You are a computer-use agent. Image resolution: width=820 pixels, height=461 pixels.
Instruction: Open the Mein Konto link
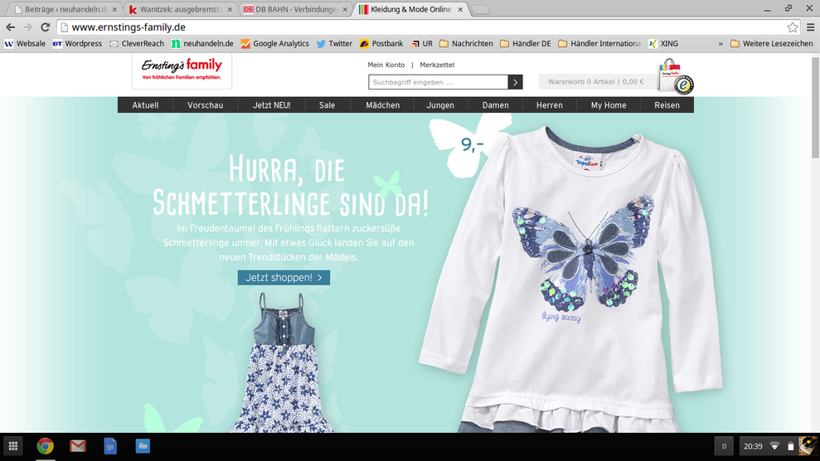click(386, 65)
